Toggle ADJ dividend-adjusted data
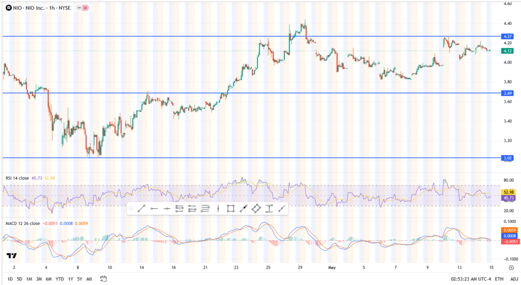Image resolution: width=521 pixels, height=285 pixels. [514, 279]
